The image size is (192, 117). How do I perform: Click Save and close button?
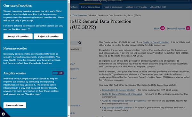coord(15,105)
